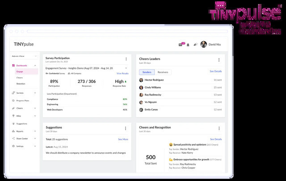Click the Dashboards icon in the sidebar
Screen dimensions: 286x181
click(x=13, y=66)
